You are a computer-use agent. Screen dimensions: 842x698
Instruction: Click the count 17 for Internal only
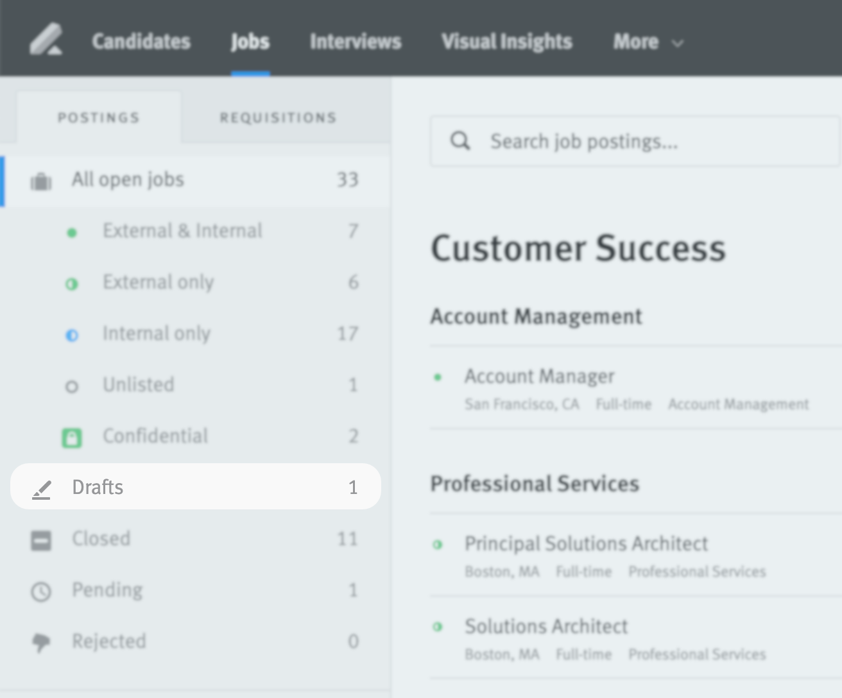[x=348, y=334]
